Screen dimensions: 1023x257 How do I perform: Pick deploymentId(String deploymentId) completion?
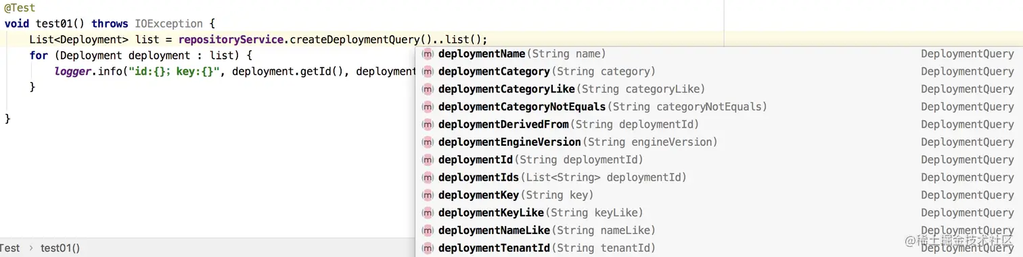coord(719,160)
